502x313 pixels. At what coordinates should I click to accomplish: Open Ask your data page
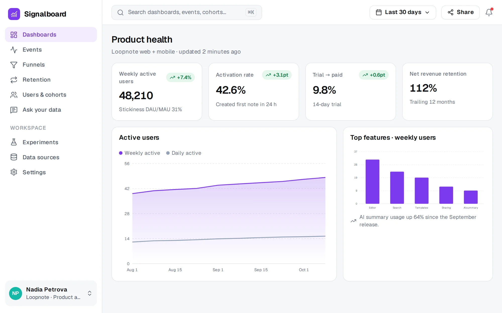(51, 110)
